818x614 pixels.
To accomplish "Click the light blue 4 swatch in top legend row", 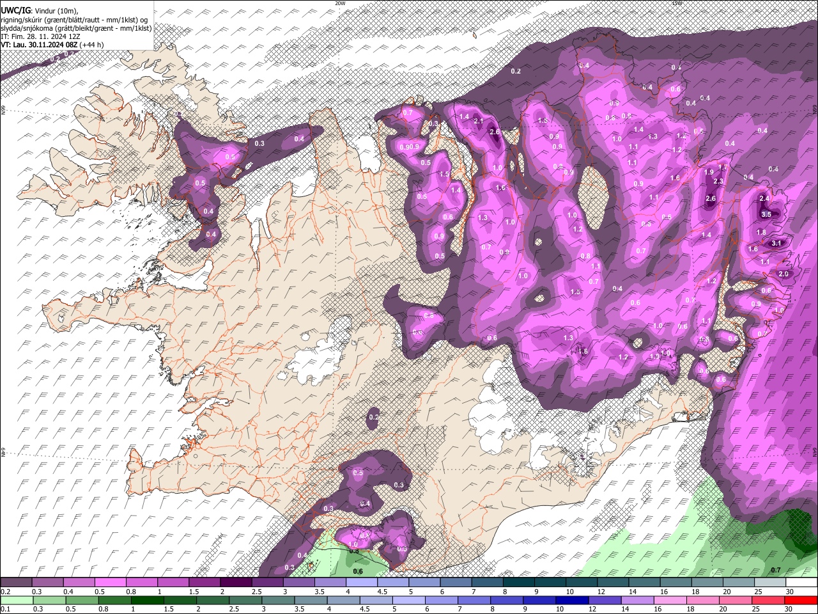I will 362,583.
